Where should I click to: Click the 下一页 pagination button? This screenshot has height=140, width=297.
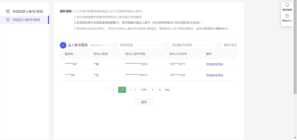tap(133, 90)
